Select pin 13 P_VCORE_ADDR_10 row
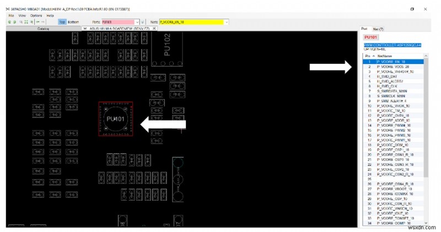 (393, 120)
